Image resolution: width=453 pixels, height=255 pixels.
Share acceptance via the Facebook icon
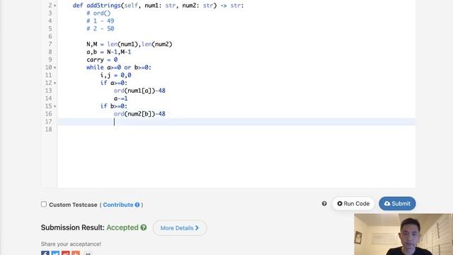coord(45,253)
